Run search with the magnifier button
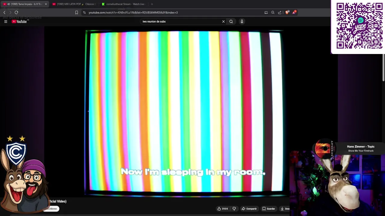Viewport: 385px width, 216px height. pos(231,22)
